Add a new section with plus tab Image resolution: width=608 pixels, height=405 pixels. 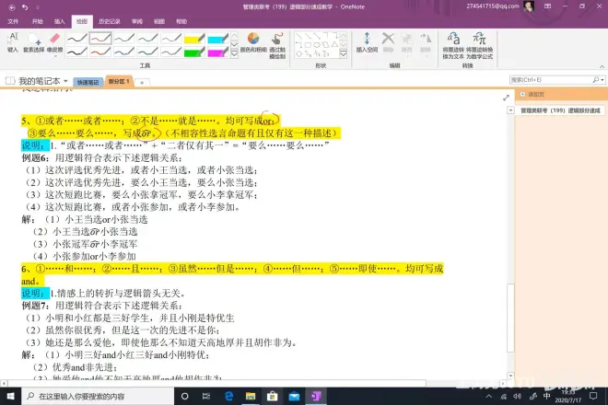141,82
